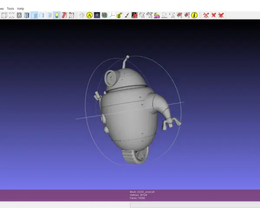Select faces in rectangular region tool

179,15
